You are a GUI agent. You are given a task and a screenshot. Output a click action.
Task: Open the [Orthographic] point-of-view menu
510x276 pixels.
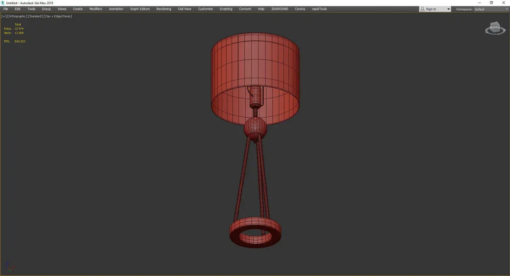point(17,16)
